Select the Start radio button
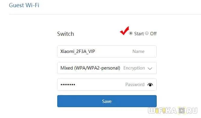 click(x=131, y=33)
